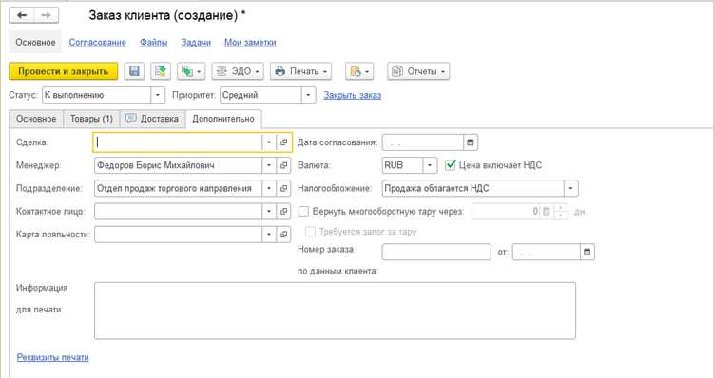Image resolution: width=713 pixels, height=378 pixels.
Task: Expand the Налогообложение dropdown
Action: [x=571, y=188]
